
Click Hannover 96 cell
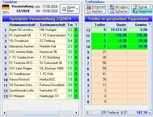point(53,52)
